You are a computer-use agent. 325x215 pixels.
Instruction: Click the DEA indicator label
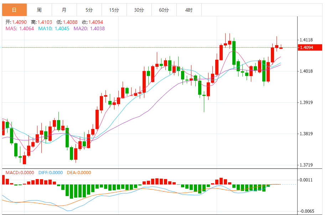click(x=79, y=173)
